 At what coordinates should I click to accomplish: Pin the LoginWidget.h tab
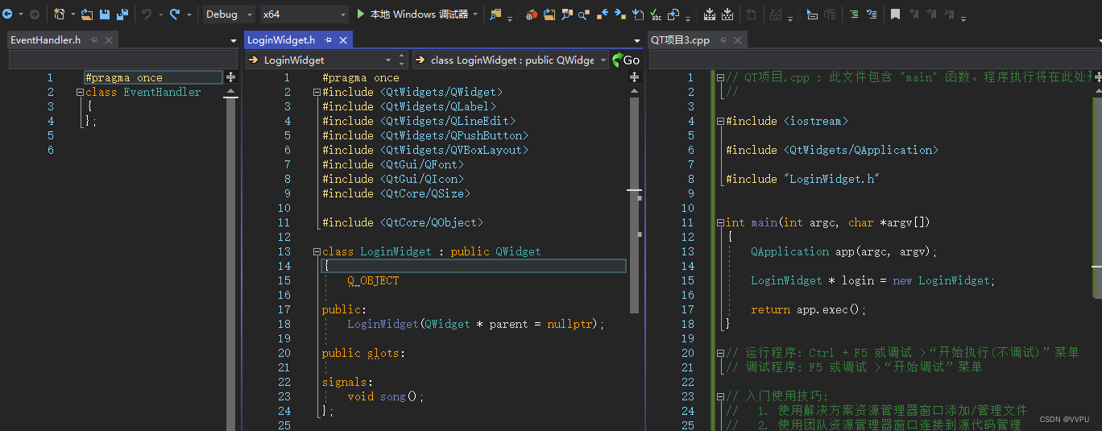tap(328, 39)
